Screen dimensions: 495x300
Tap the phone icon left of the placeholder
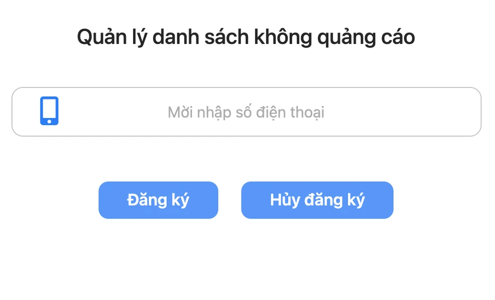click(x=49, y=111)
